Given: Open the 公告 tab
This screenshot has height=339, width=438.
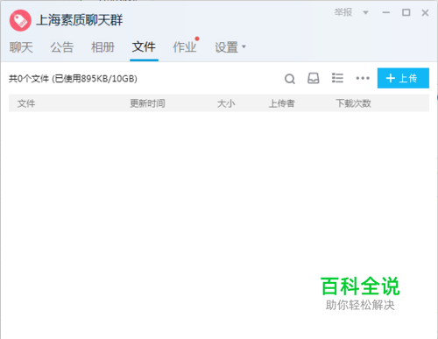Looking at the screenshot, I should pos(62,47).
